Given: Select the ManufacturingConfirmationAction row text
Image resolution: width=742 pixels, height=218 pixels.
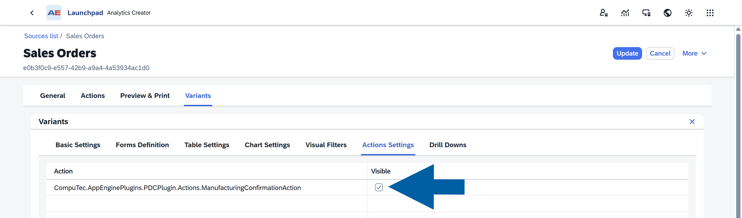Looking at the screenshot, I should pos(177,188).
